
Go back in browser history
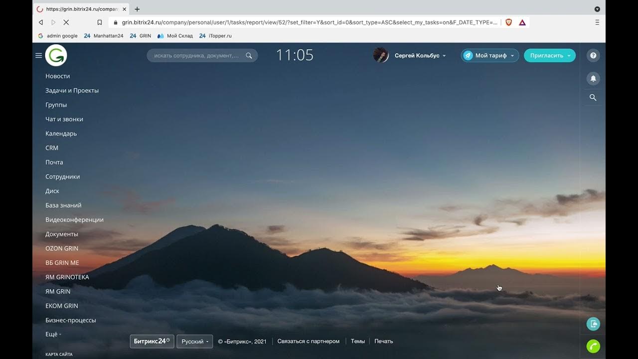click(x=41, y=22)
